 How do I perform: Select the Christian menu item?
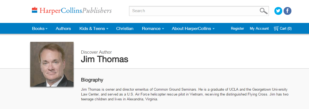pyautogui.click(x=125, y=28)
